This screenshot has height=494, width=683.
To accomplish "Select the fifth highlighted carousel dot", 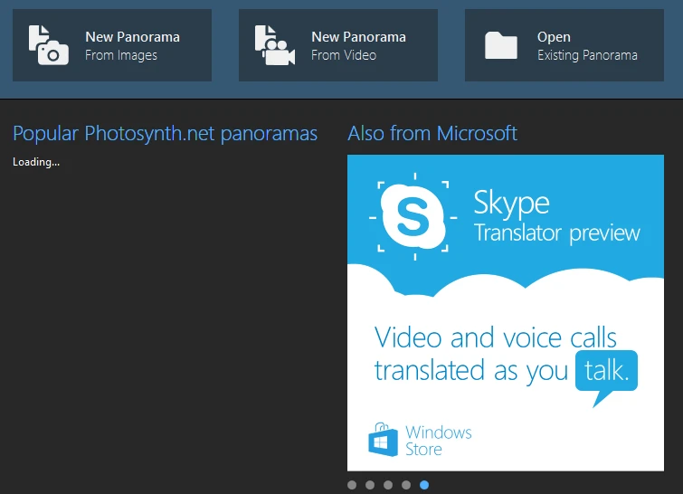I will coord(424,485).
